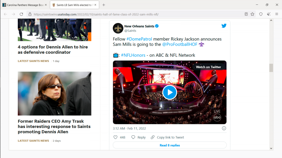The image size is (282, 158).
Task: Reload the current page
Action: coord(21,14)
